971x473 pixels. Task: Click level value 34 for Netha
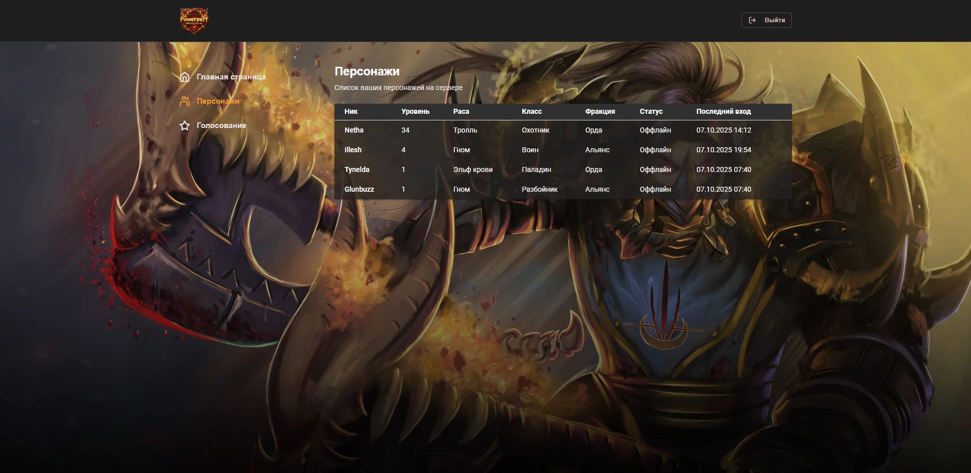click(405, 130)
